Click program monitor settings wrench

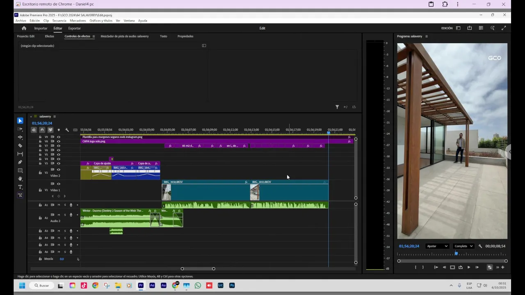click(480, 246)
